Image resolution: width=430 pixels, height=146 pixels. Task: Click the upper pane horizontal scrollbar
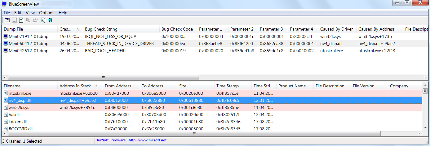coord(104,77)
